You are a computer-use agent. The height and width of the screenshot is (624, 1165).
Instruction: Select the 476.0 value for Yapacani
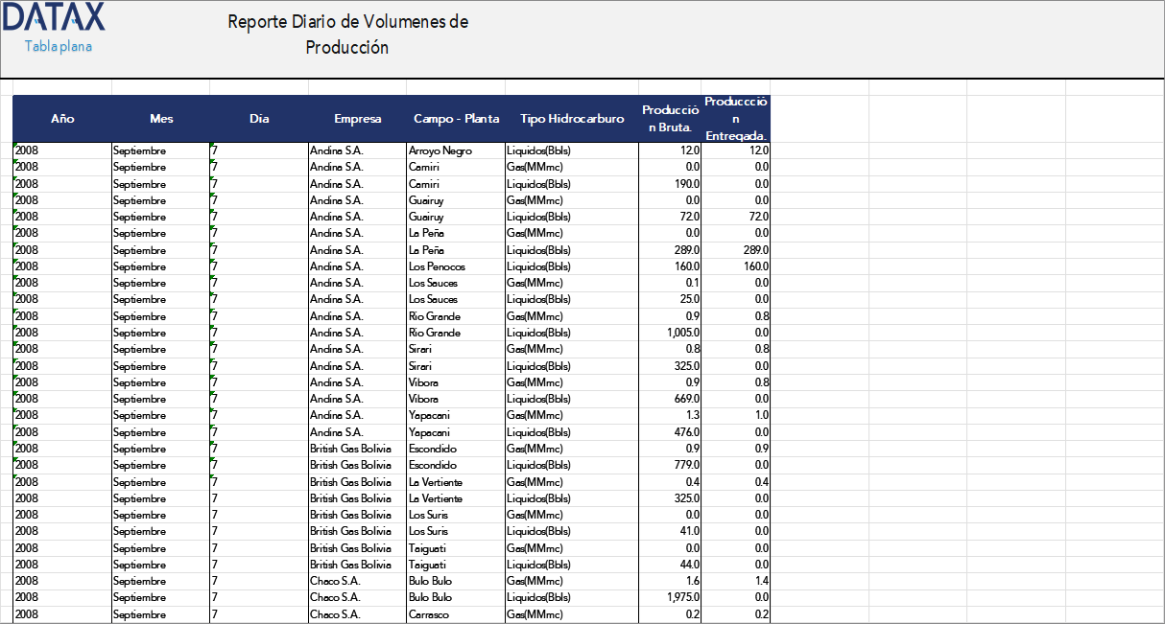[685, 432]
